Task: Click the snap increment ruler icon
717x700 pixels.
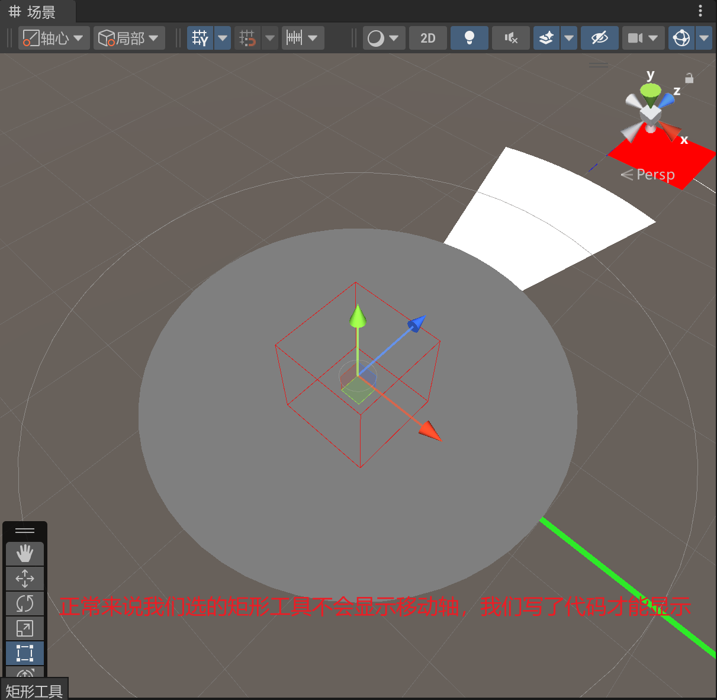Action: pos(294,38)
